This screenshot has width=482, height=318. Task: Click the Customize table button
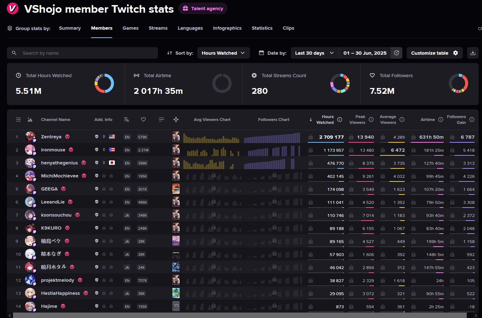point(435,53)
